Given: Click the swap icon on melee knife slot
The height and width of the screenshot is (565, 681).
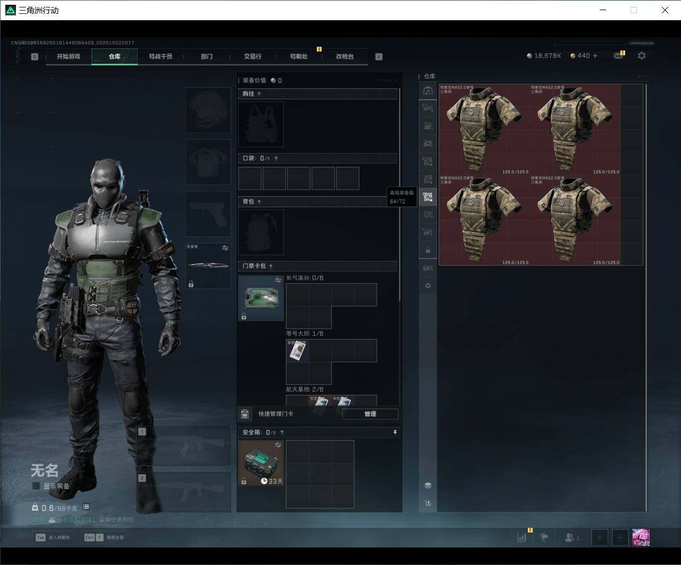Looking at the screenshot, I should pos(225,248).
